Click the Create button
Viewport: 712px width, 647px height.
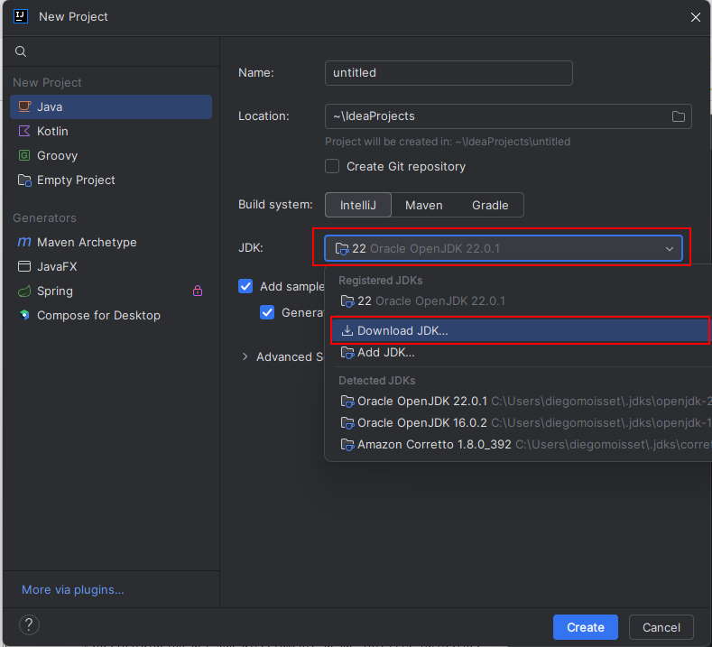tap(586, 627)
